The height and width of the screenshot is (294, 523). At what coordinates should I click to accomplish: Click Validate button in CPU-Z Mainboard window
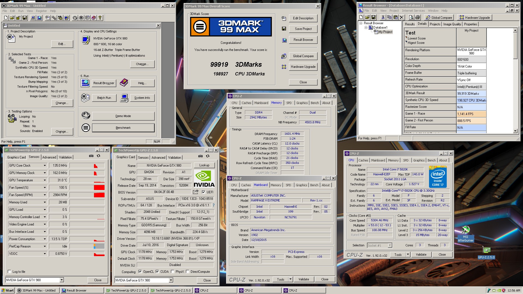click(304, 279)
